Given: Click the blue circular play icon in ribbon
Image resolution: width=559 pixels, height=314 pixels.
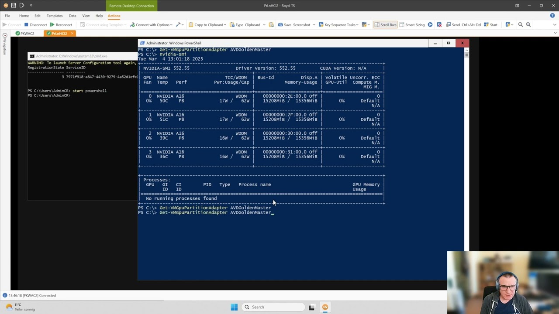Looking at the screenshot, I should pos(430,25).
